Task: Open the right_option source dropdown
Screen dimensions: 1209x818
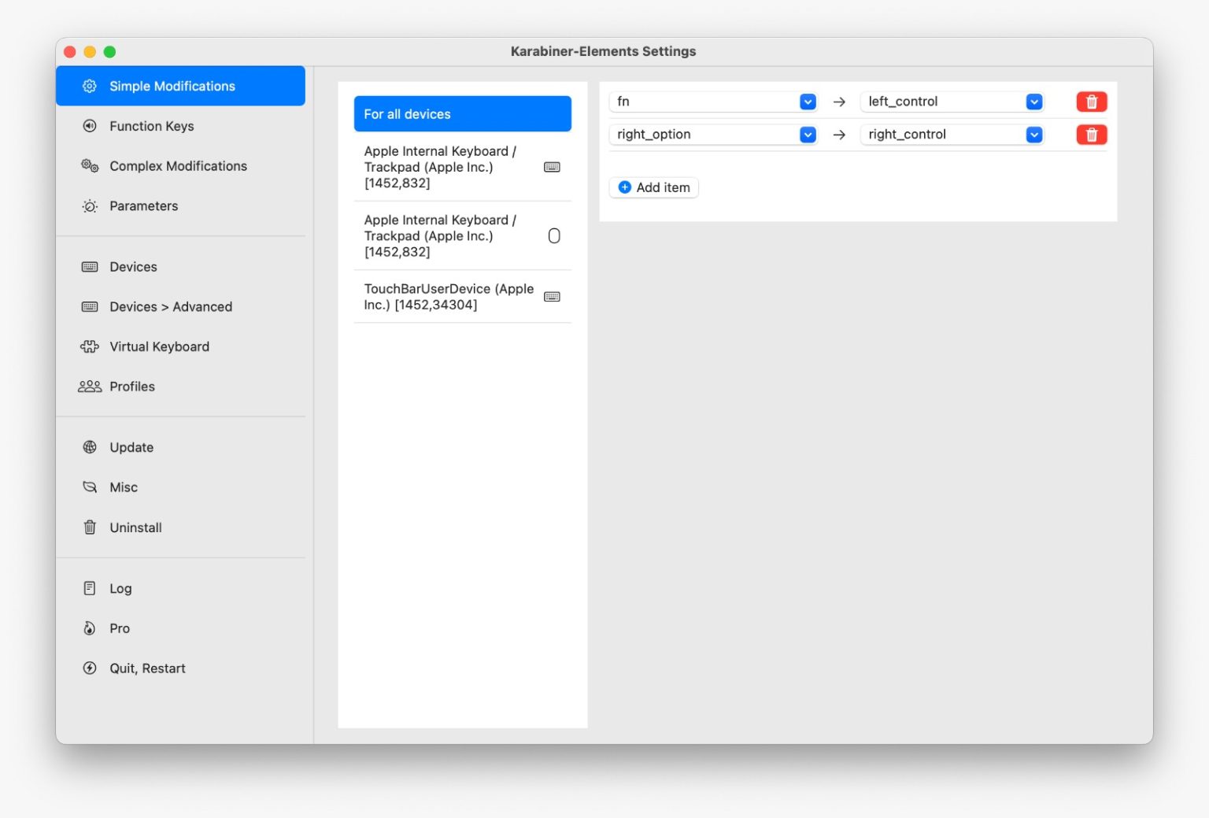Action: [x=807, y=134]
